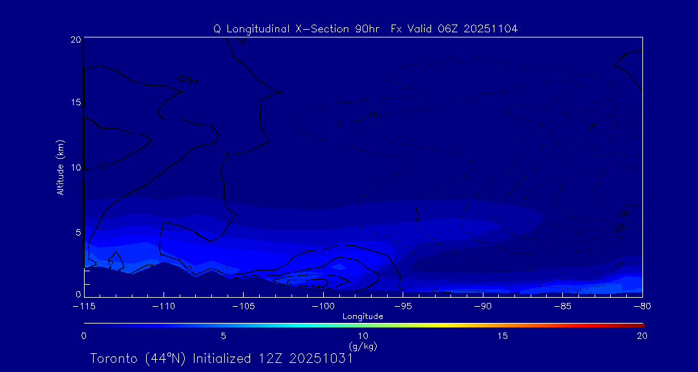The height and width of the screenshot is (372, 698).
Task: Select the -80 longitude tick label
Action: 642,307
